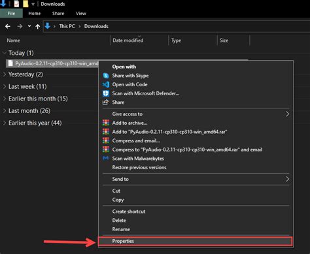Open the File tab

[x=11, y=14]
